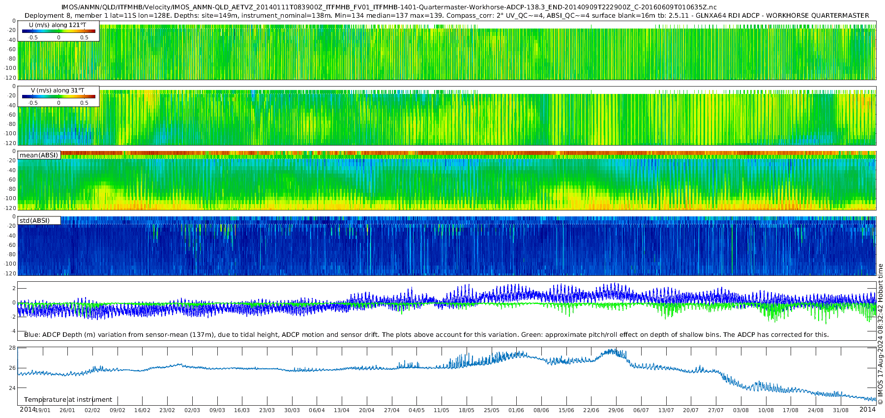Click the NetCDF file path title

(x=388, y=7)
